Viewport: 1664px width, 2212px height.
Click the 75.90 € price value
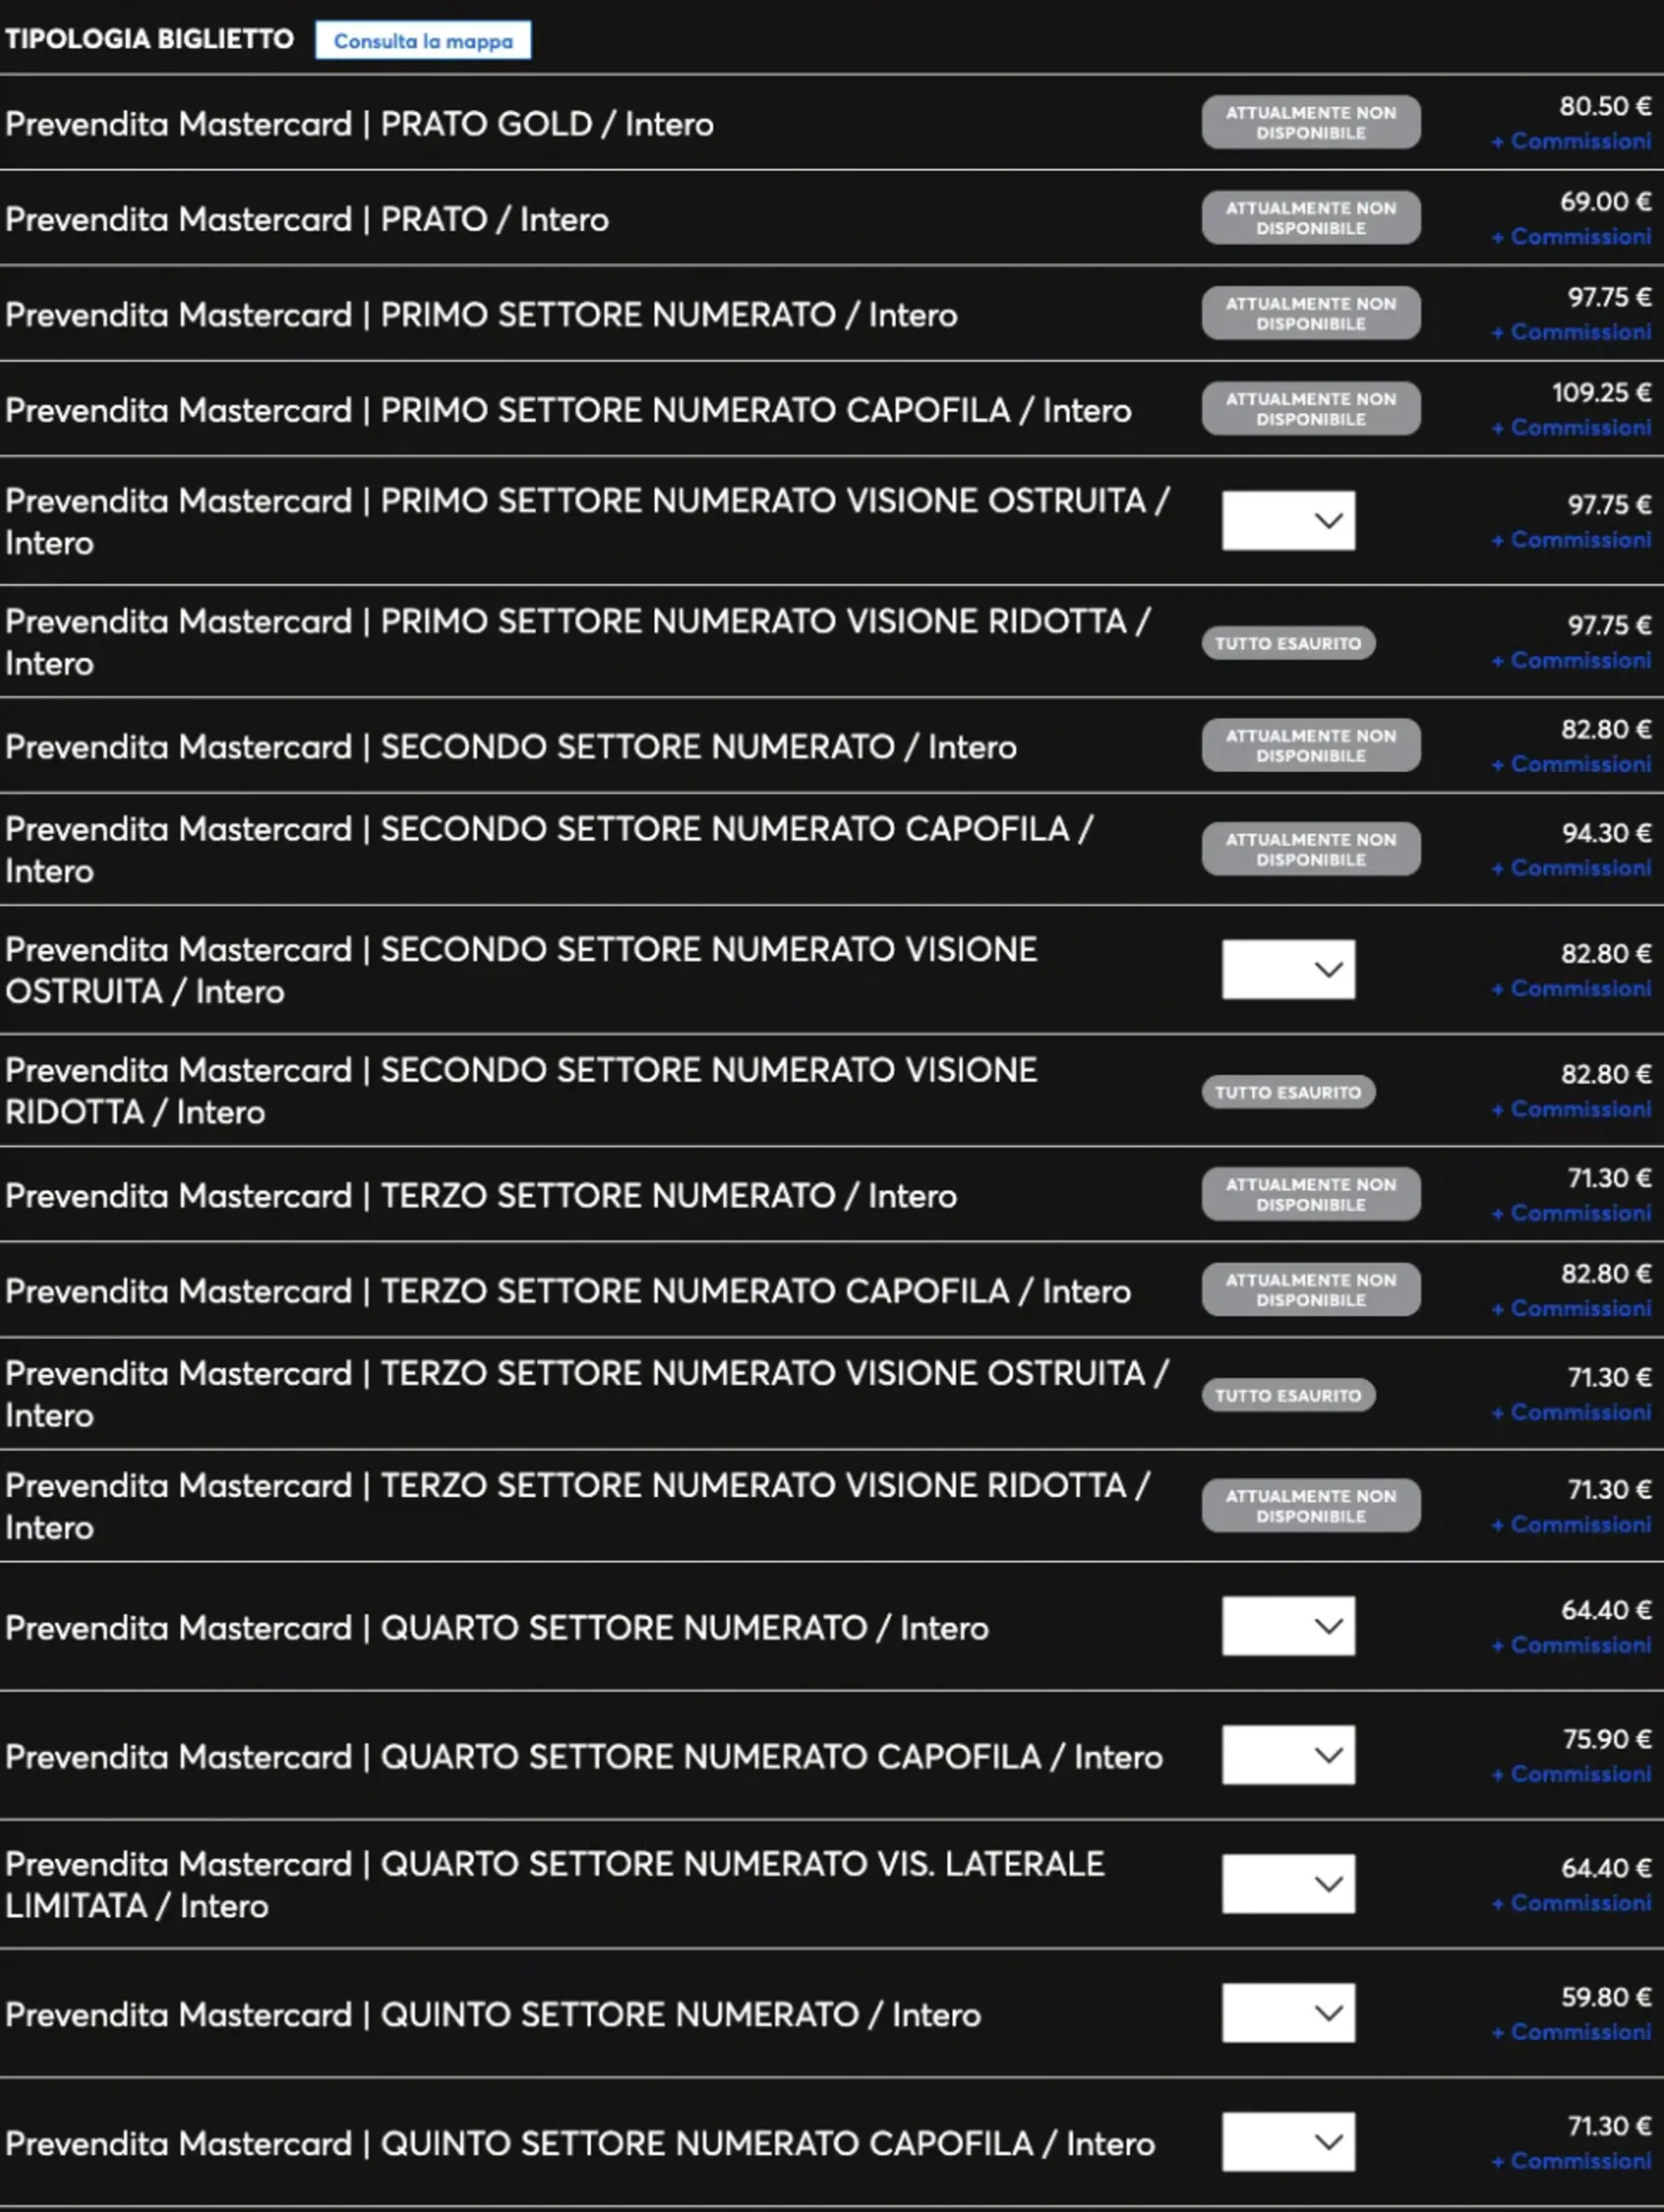click(x=1607, y=1739)
